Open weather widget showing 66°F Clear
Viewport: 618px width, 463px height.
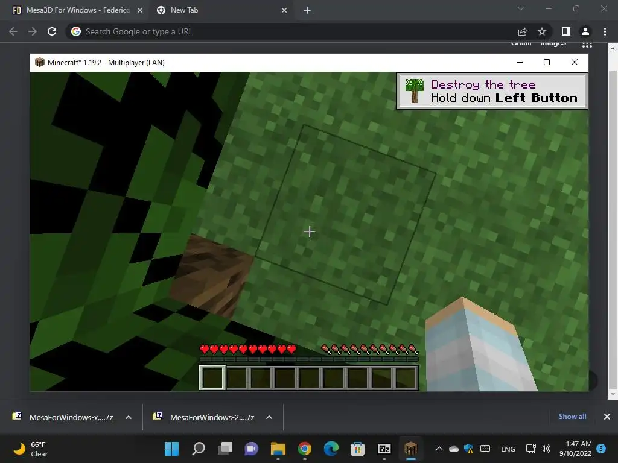click(31, 449)
